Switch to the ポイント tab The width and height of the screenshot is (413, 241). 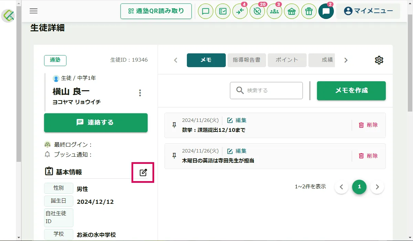287,60
